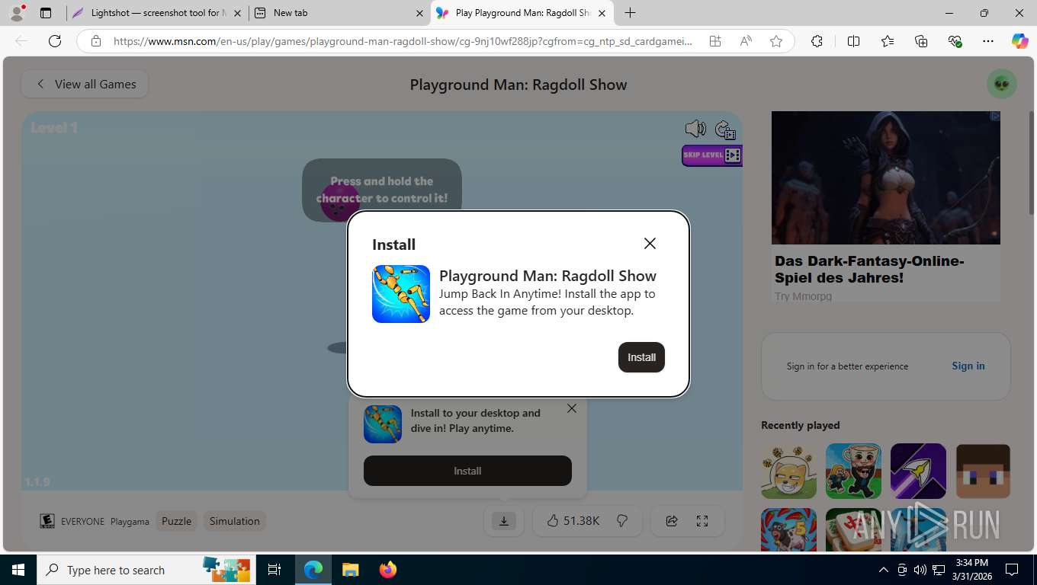The image size is (1037, 585).
Task: Click the game icon in the Install dialog
Action: click(401, 294)
